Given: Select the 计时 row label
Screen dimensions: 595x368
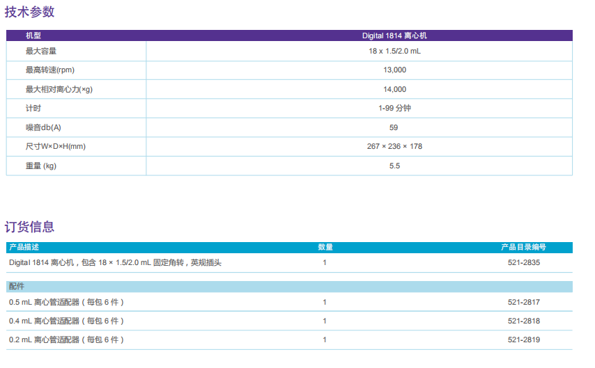Looking at the screenshot, I should coord(33,108).
